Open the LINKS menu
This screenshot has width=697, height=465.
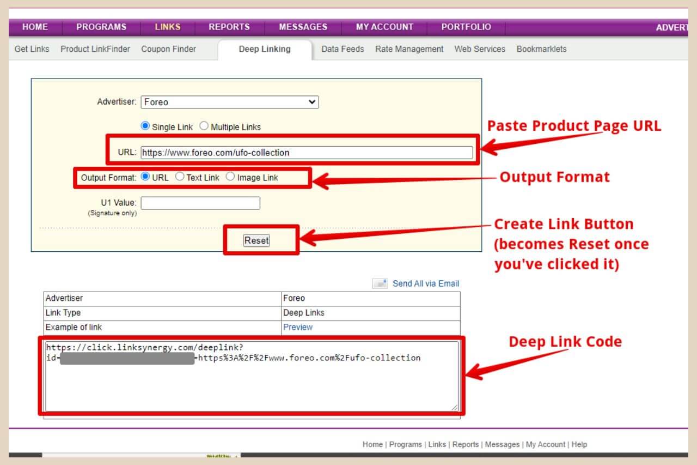click(168, 27)
